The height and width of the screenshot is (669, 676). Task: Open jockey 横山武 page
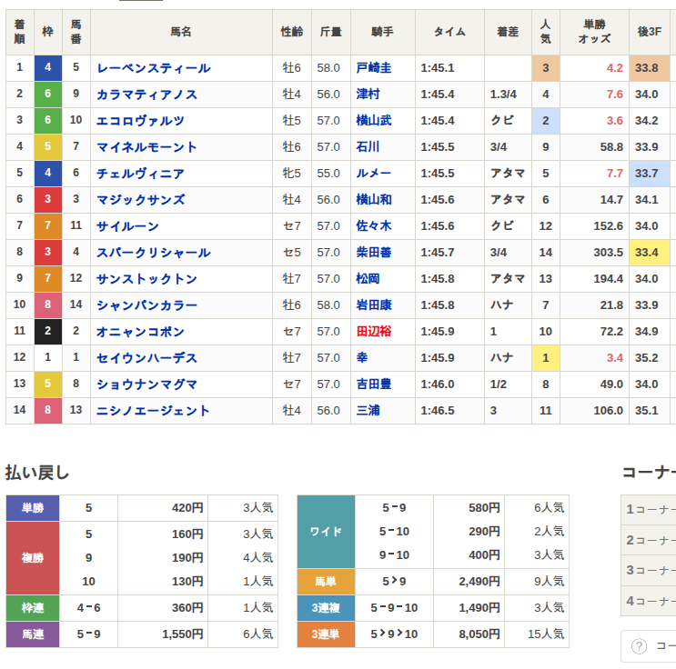pos(374,121)
